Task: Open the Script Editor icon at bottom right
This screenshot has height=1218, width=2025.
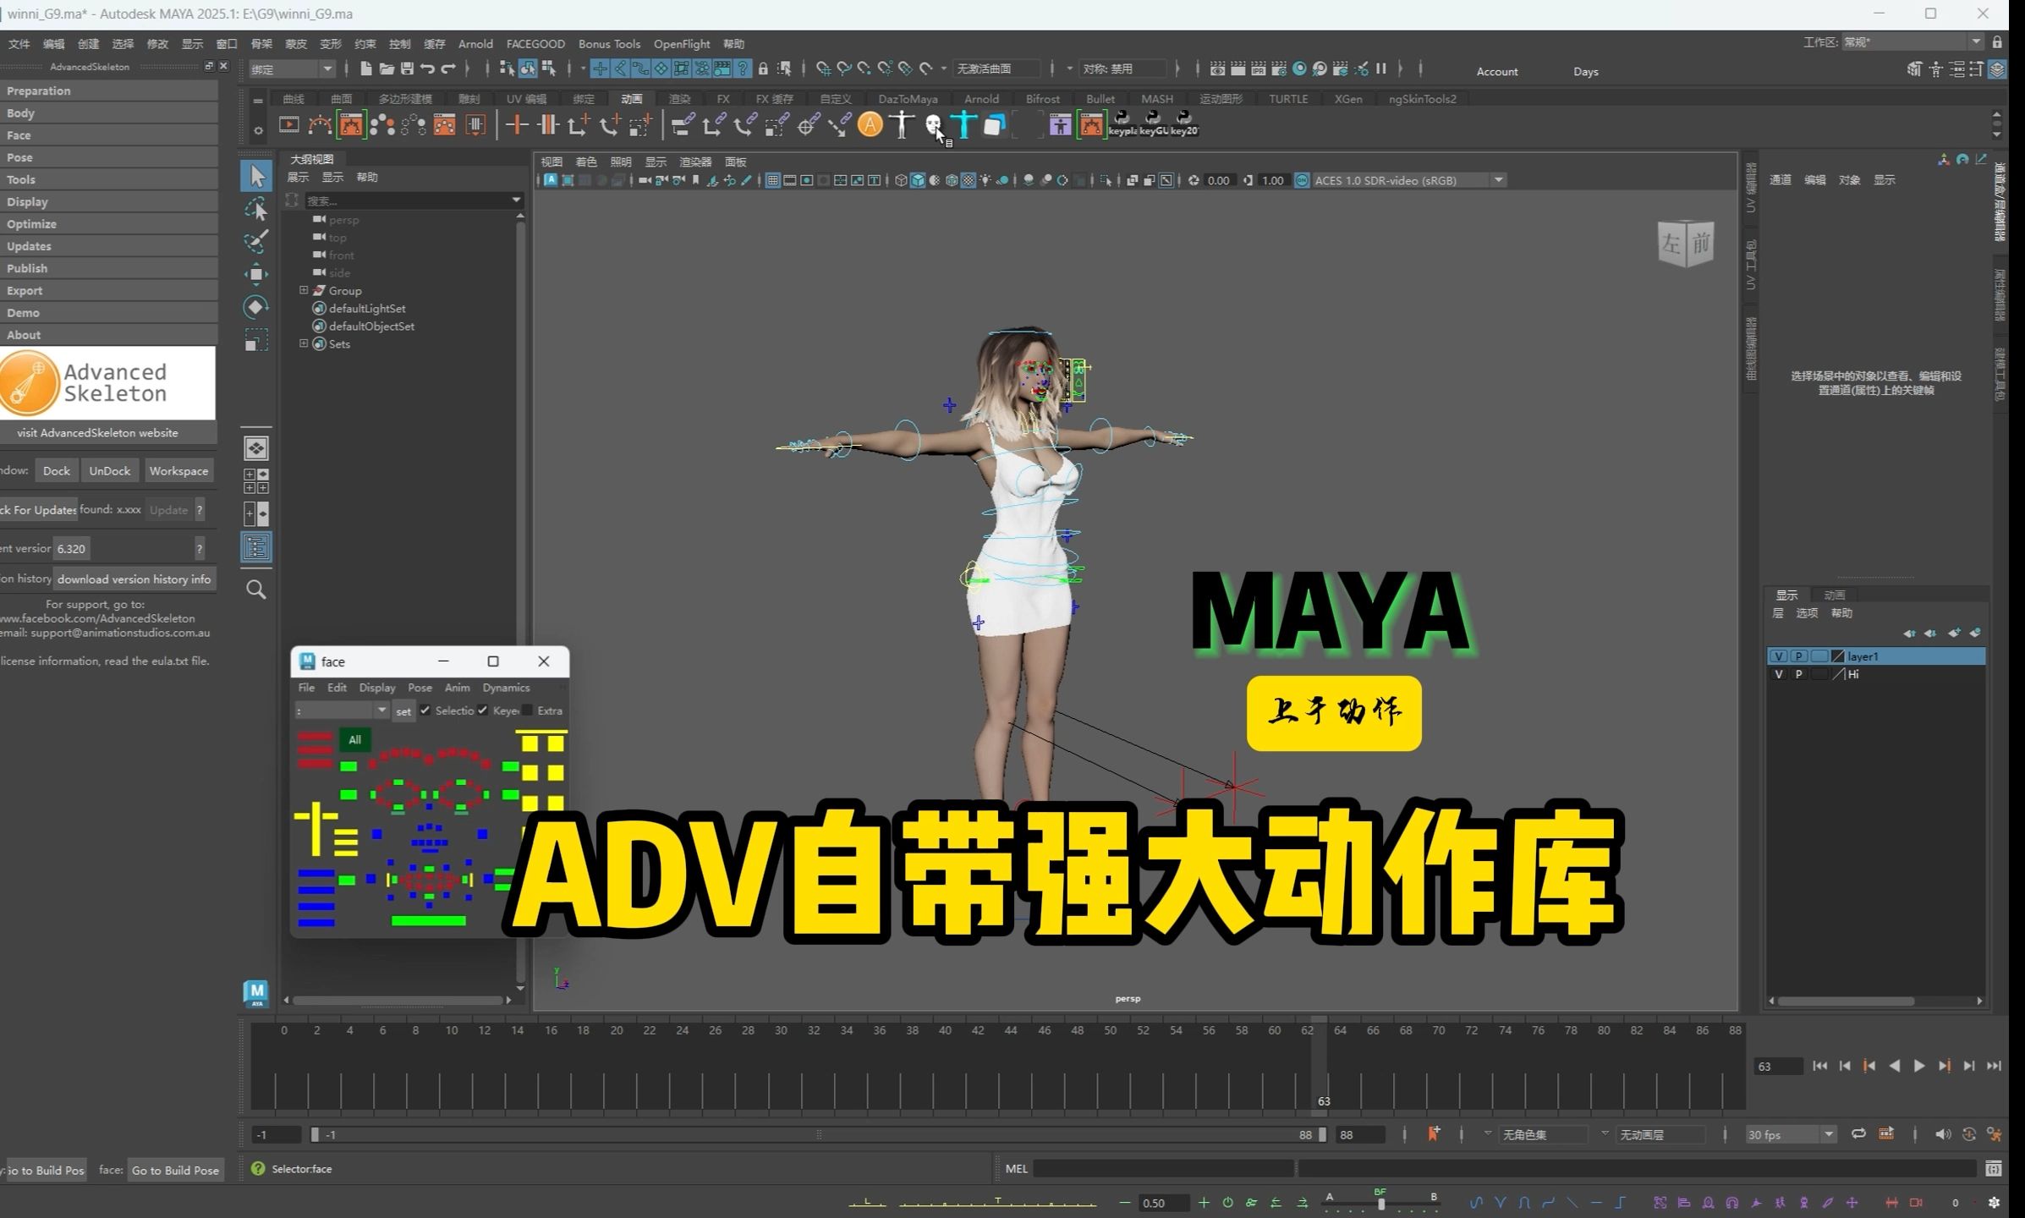Action: 1994,1169
